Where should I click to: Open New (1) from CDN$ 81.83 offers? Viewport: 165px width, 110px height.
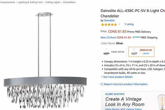(115, 38)
